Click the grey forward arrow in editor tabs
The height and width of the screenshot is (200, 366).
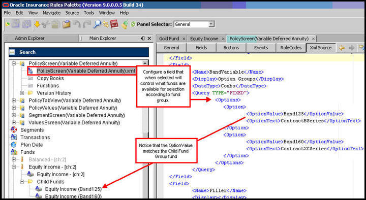[x=352, y=48]
